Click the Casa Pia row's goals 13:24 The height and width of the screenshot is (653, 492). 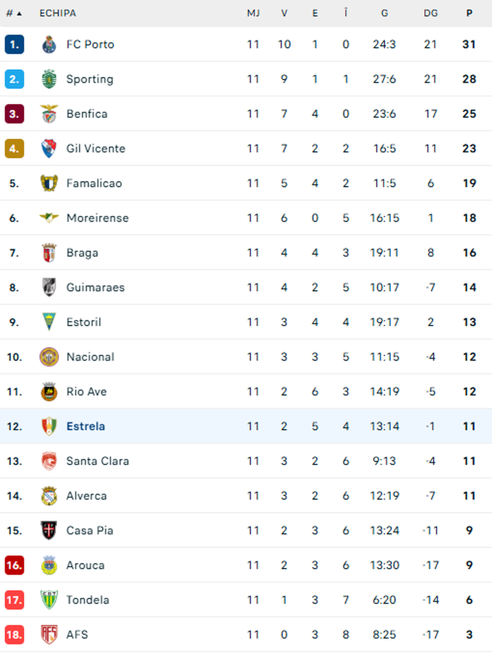click(384, 531)
